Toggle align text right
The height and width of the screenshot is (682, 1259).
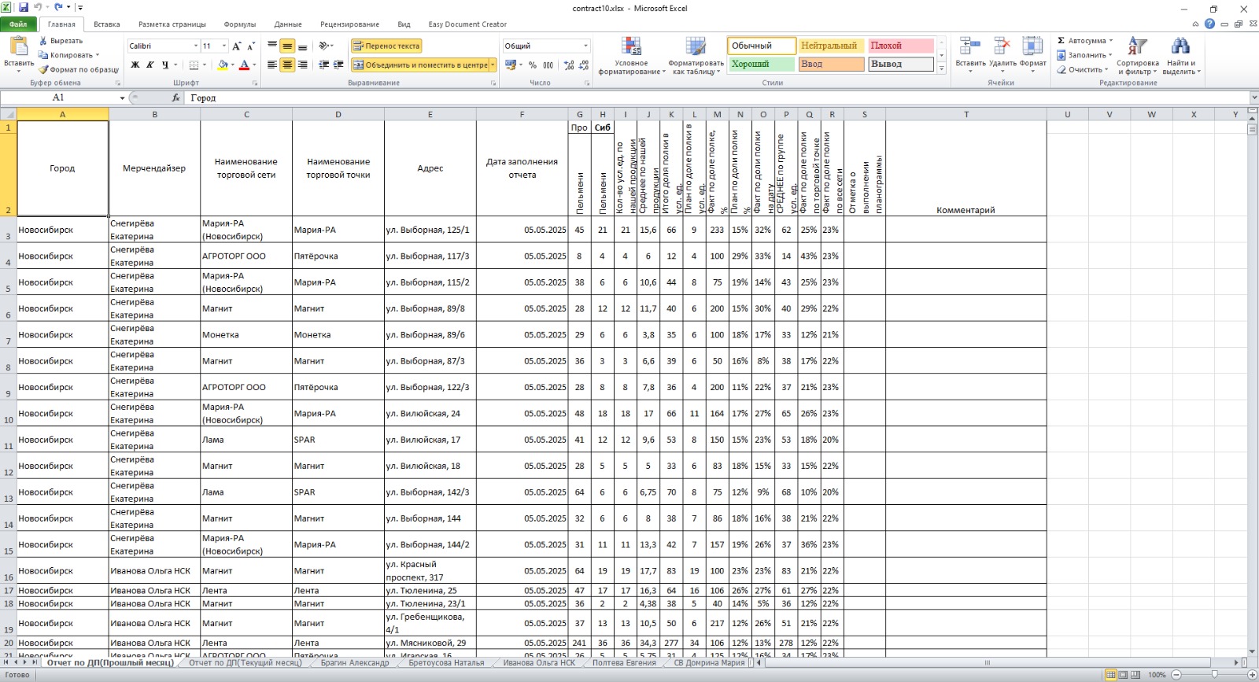point(302,65)
